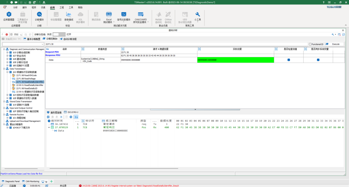Toggle the 诊断仪在线 online switch

pos(59,34)
